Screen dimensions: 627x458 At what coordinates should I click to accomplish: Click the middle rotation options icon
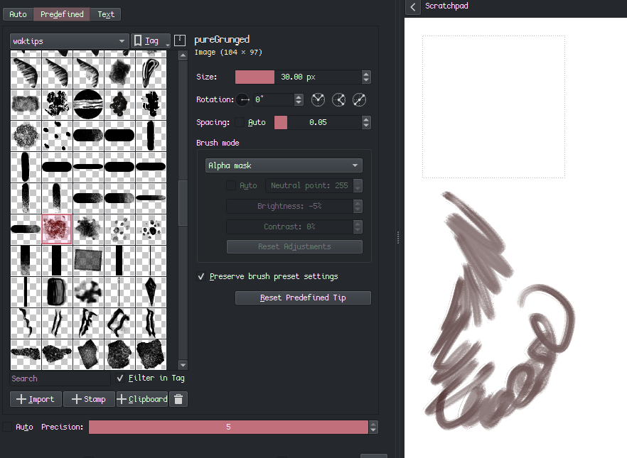[x=338, y=100]
